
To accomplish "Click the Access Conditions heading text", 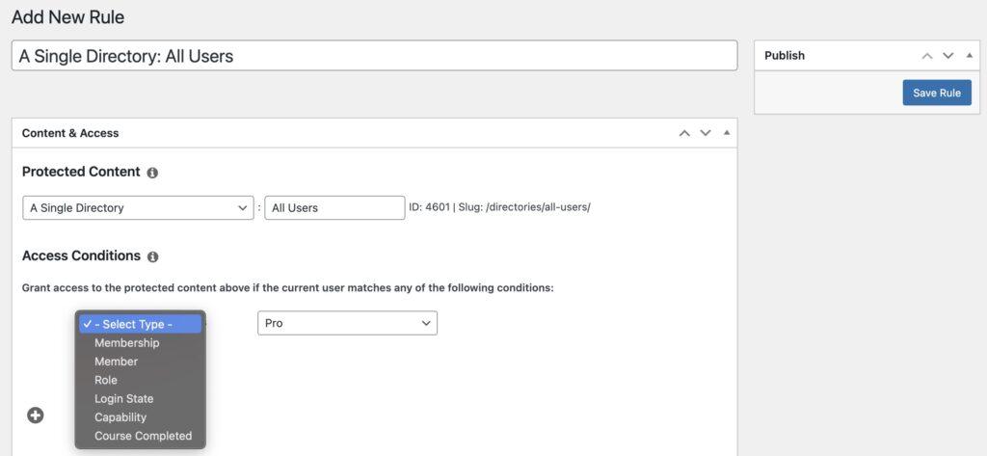I will pos(81,255).
